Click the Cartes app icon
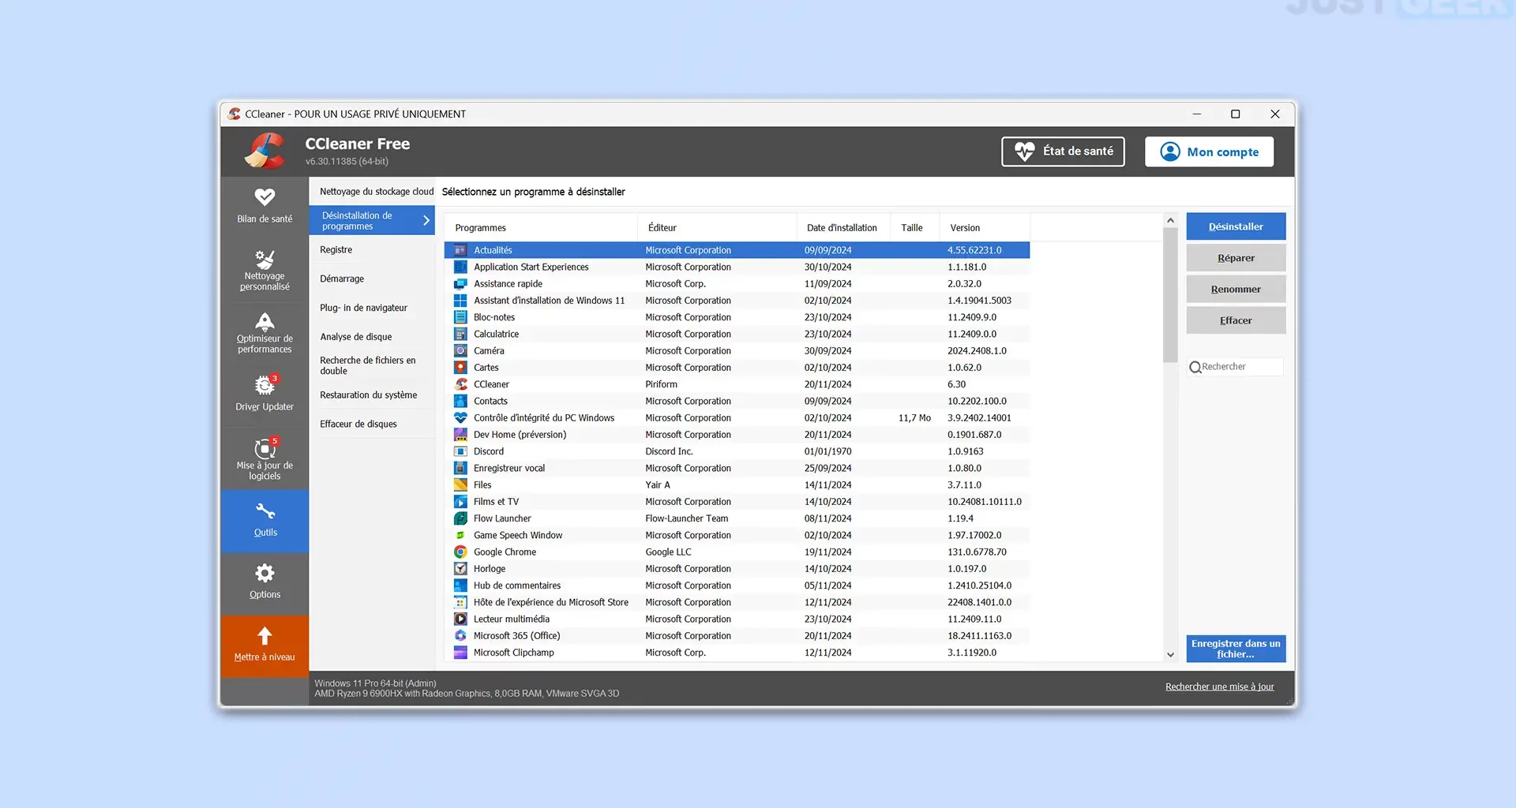The image size is (1516, 808). click(x=460, y=368)
